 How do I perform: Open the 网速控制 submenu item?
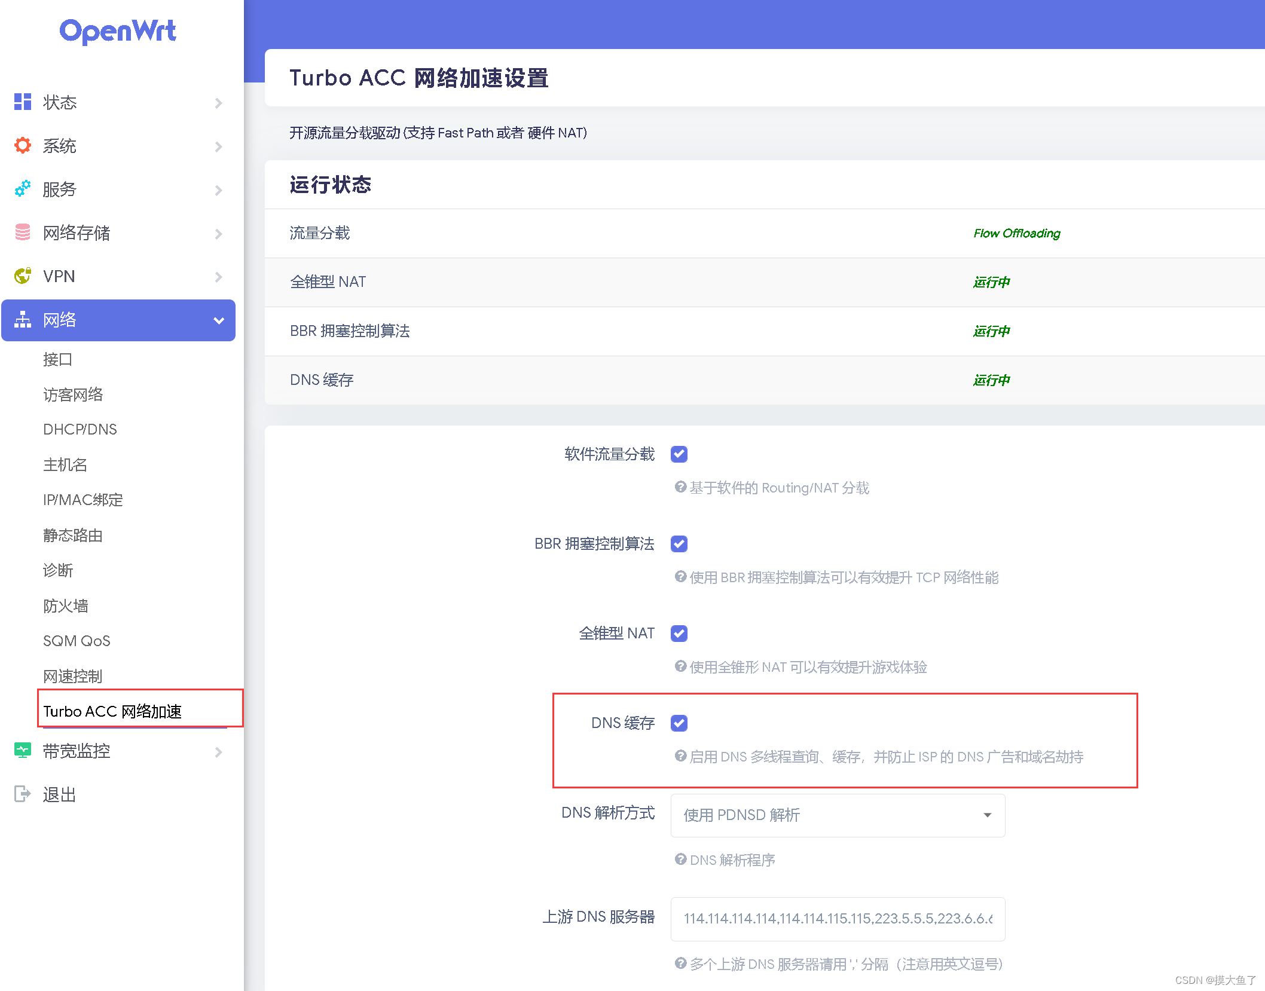coord(73,676)
